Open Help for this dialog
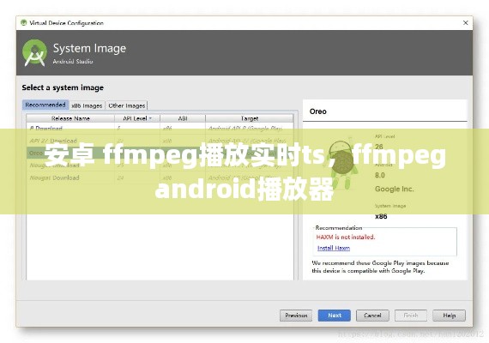Viewport: 489px width, 343px height. pos(449,316)
